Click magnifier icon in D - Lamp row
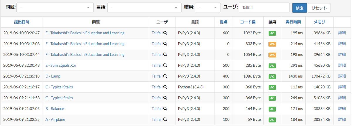Screen dimensions: 352x126 [165, 76]
